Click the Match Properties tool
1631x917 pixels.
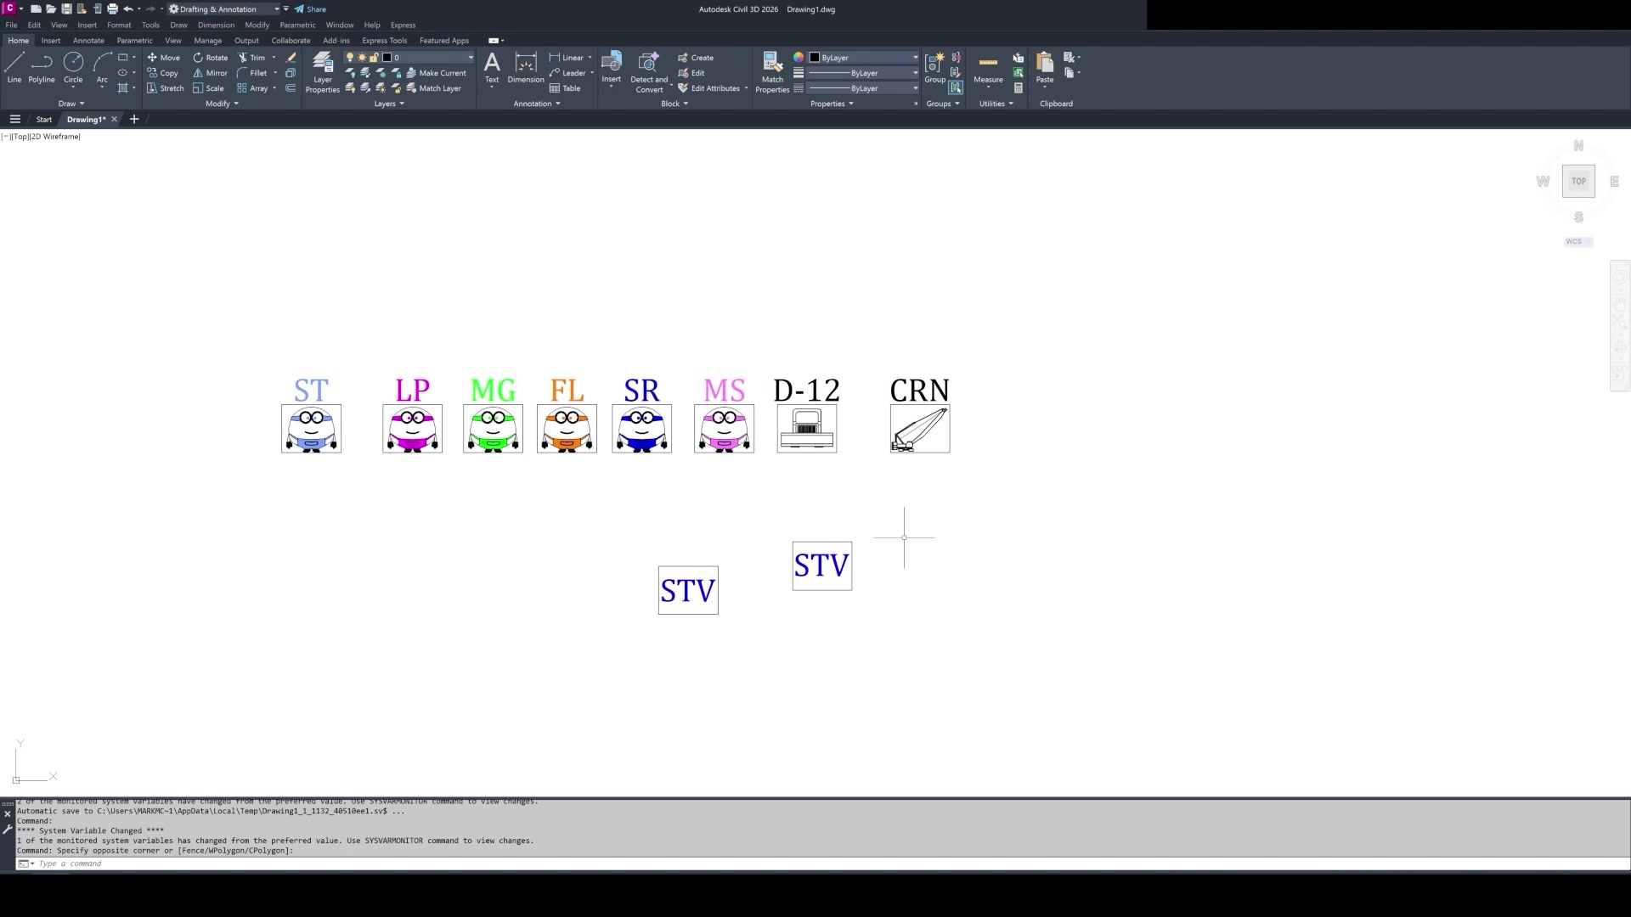[x=772, y=72]
